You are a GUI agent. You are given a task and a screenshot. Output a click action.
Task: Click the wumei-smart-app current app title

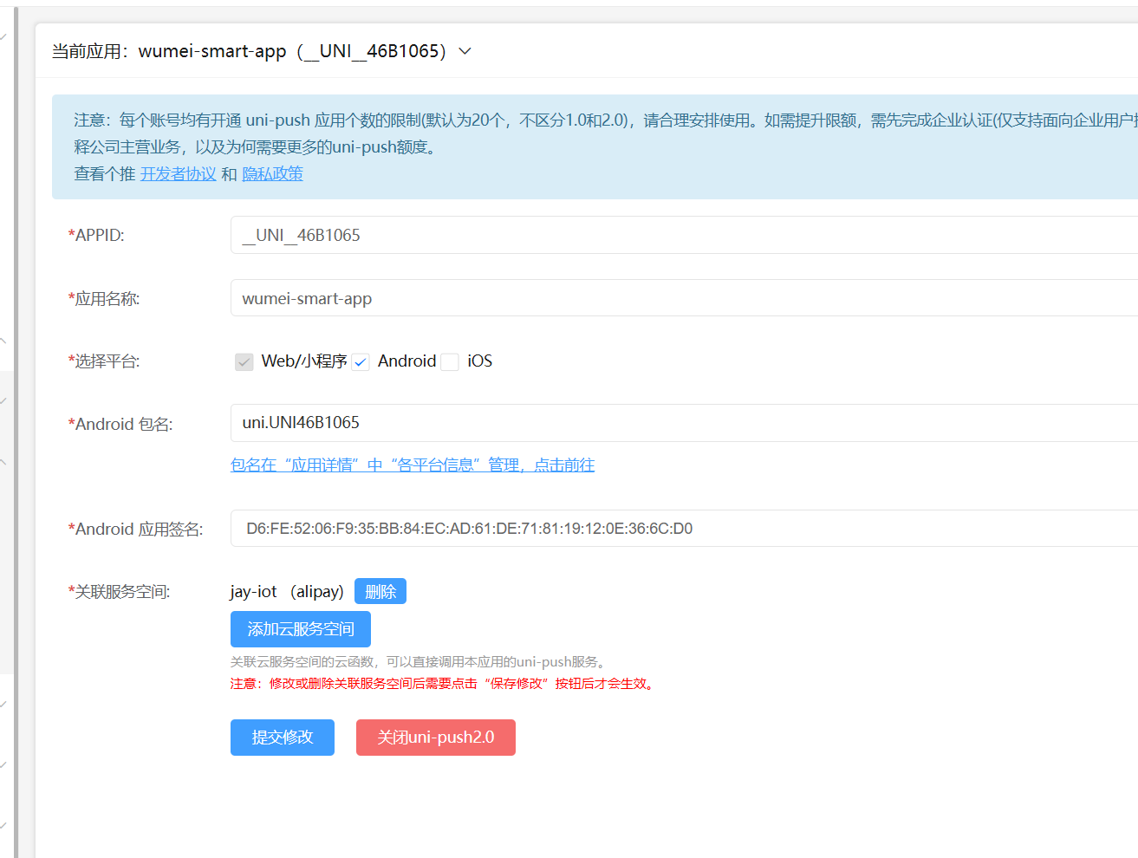point(212,51)
